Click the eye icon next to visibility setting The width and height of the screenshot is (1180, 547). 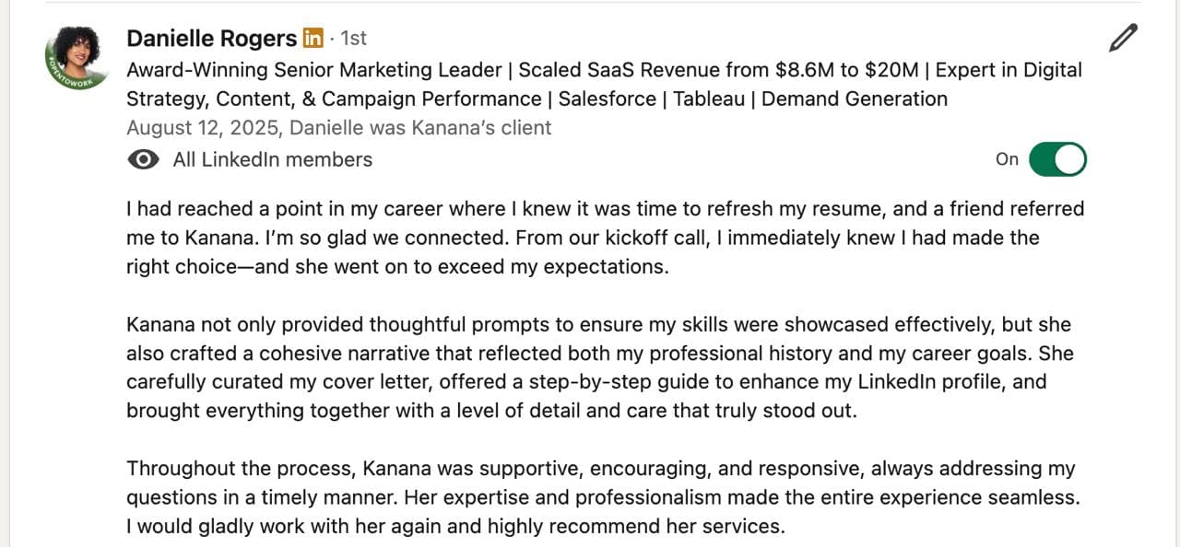(x=142, y=159)
